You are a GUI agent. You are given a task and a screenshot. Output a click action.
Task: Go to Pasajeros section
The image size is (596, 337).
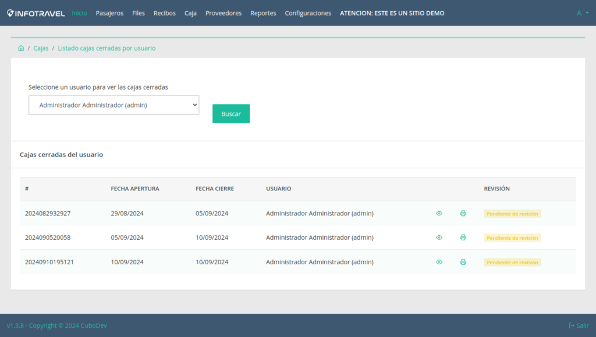(x=109, y=13)
